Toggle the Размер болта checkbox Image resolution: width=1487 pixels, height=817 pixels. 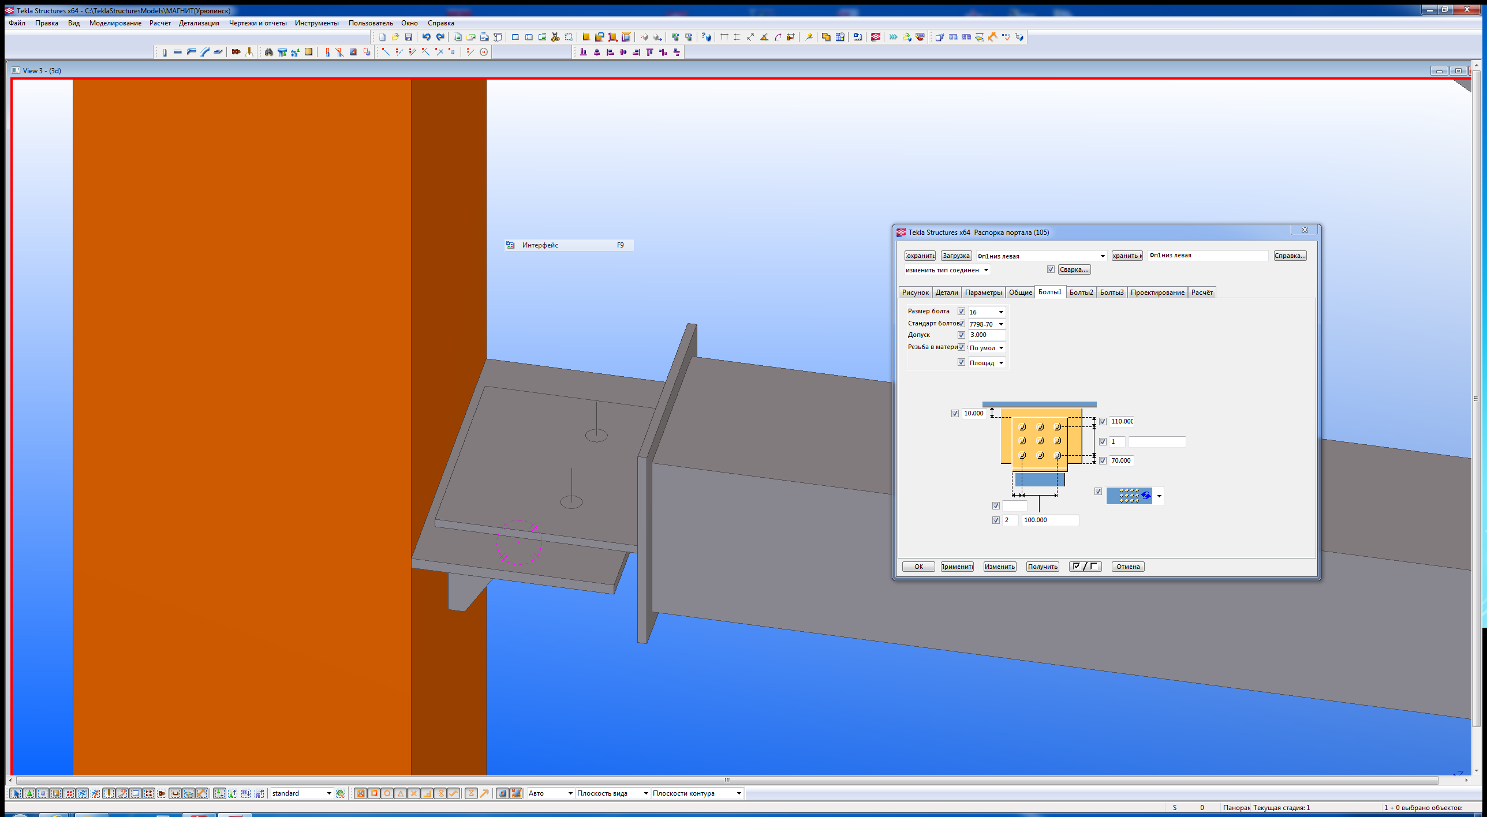coord(961,311)
